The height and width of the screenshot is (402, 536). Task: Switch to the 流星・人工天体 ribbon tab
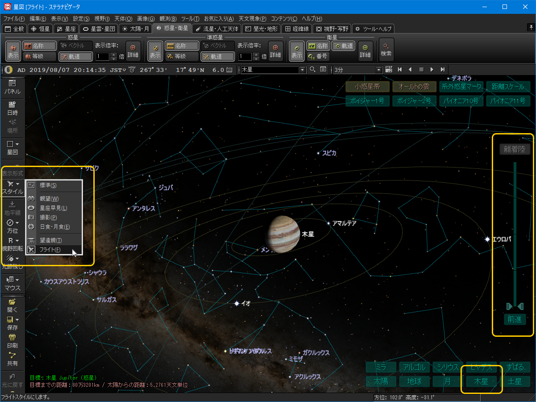[217, 29]
